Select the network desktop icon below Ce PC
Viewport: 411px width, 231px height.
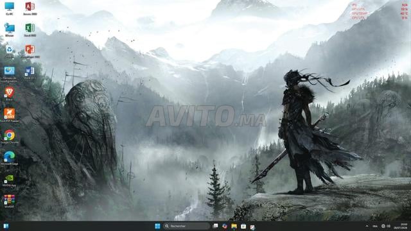(9, 30)
